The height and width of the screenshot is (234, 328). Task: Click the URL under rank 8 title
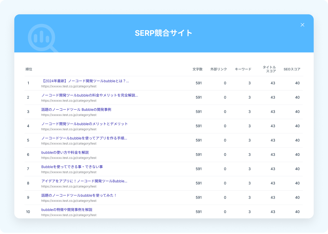(69, 186)
